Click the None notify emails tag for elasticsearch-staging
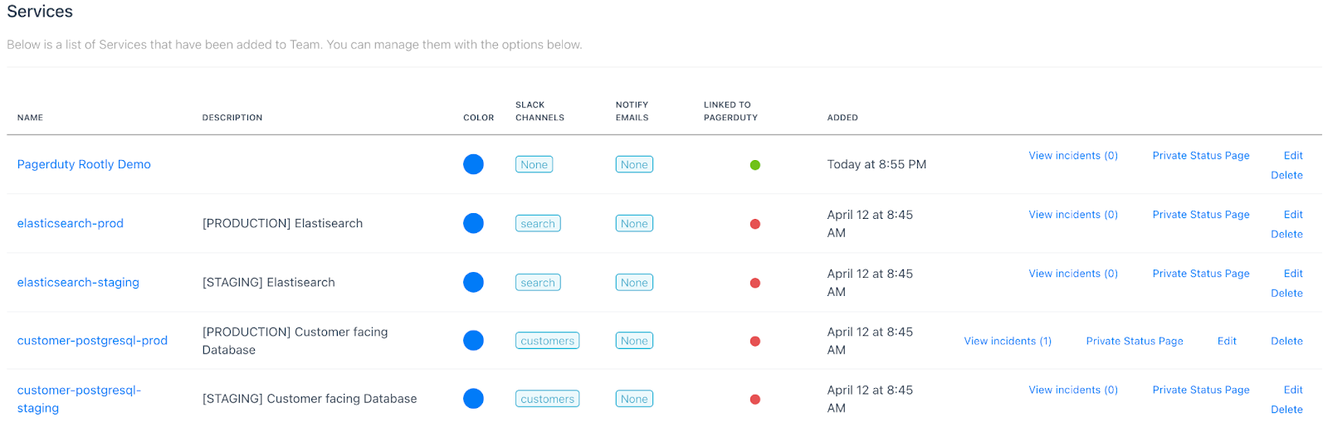This screenshot has width=1328, height=432. (634, 283)
